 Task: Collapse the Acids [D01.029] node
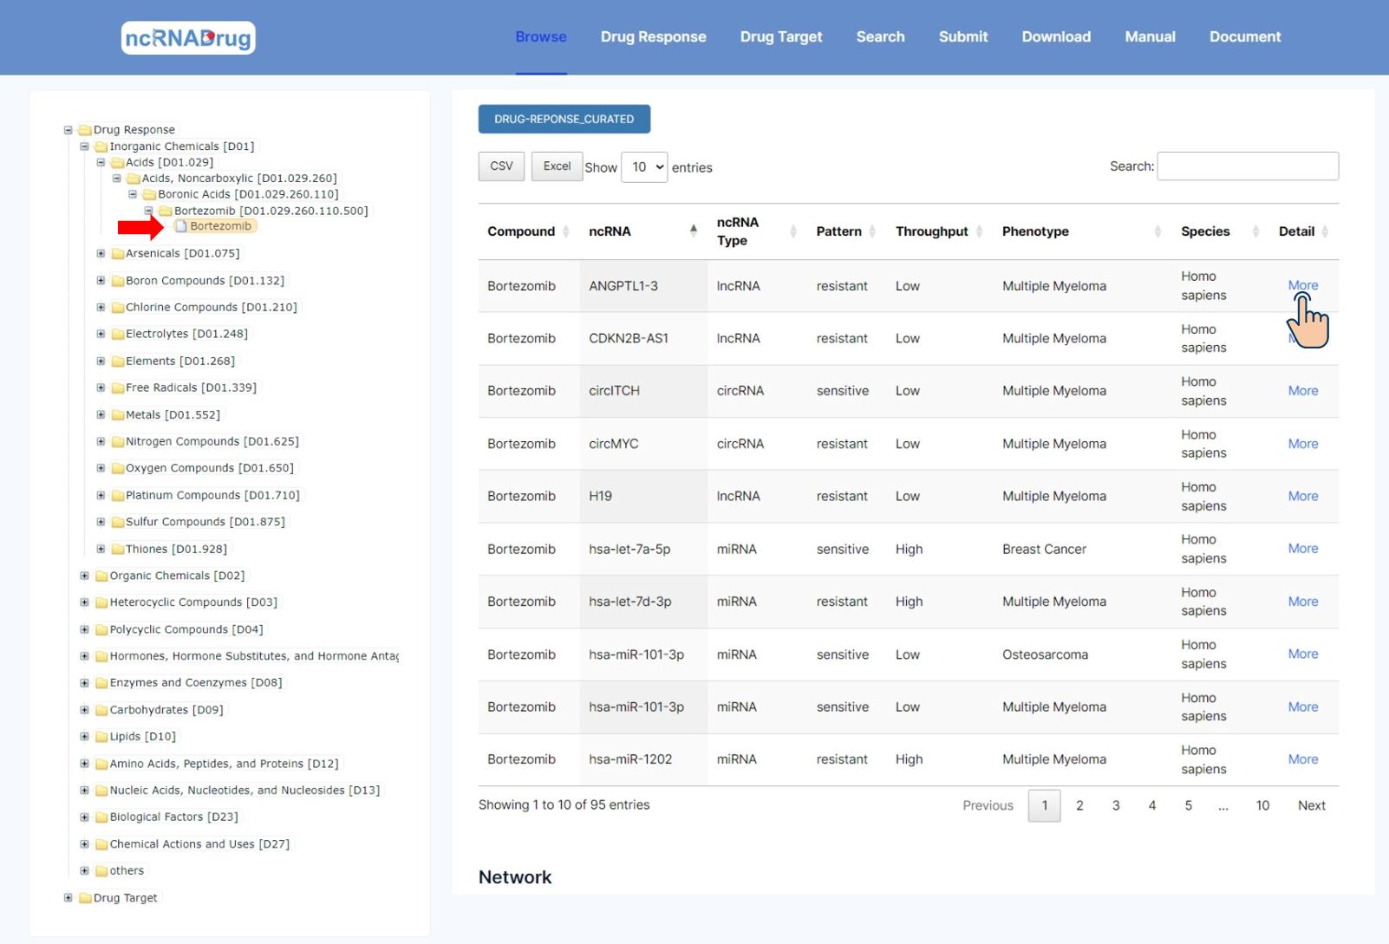pos(101,162)
